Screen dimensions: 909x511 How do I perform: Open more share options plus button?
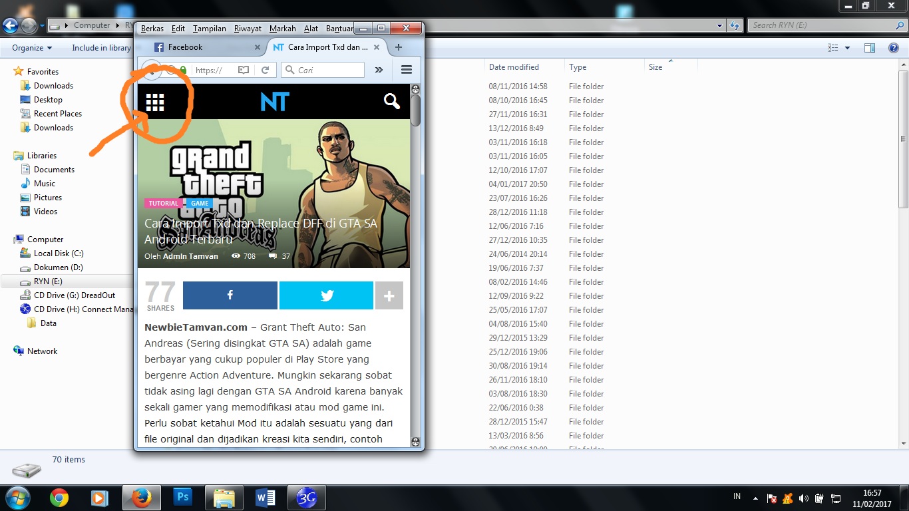coord(389,295)
